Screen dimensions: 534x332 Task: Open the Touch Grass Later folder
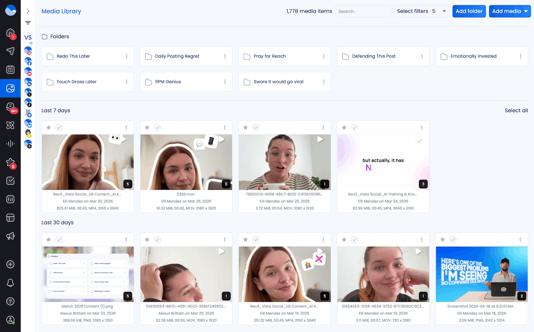[x=77, y=82]
